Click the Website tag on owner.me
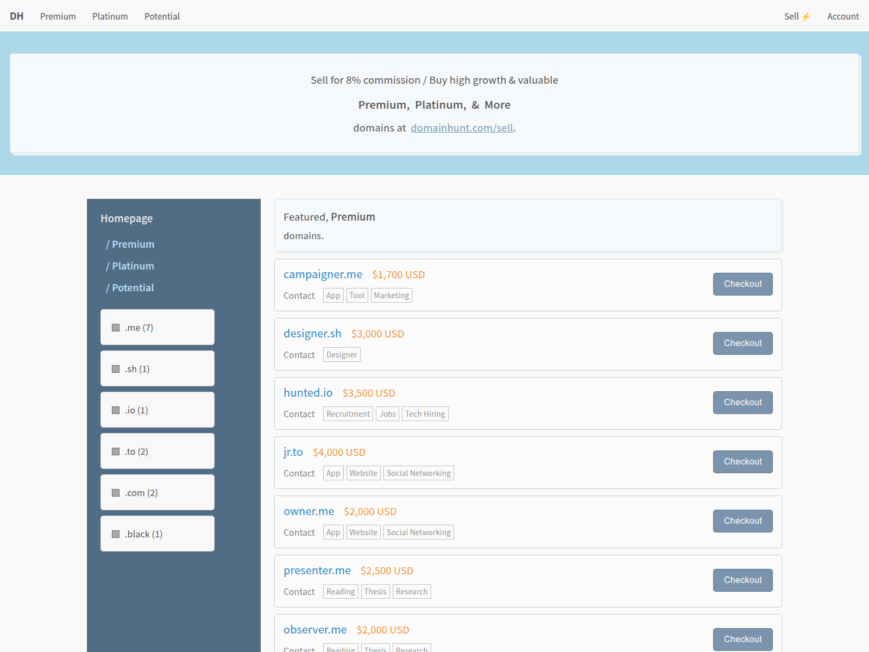Screen dimensions: 869x652 click(363, 532)
